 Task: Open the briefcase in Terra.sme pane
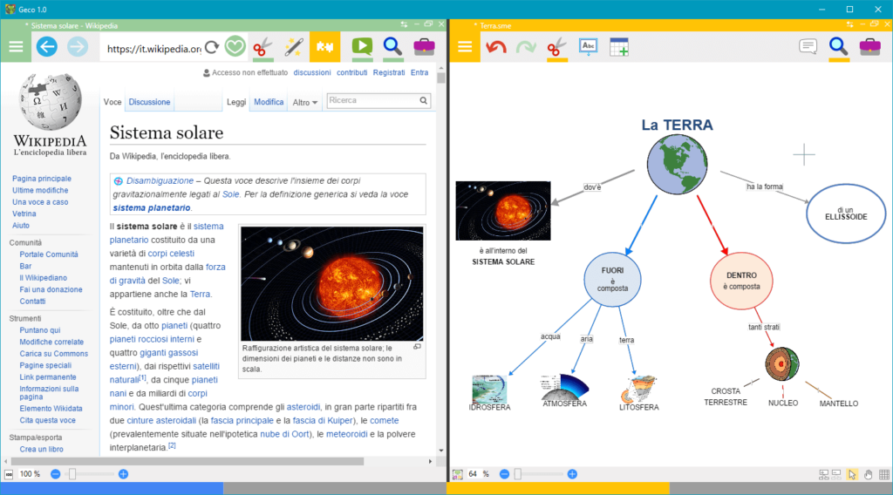869,47
